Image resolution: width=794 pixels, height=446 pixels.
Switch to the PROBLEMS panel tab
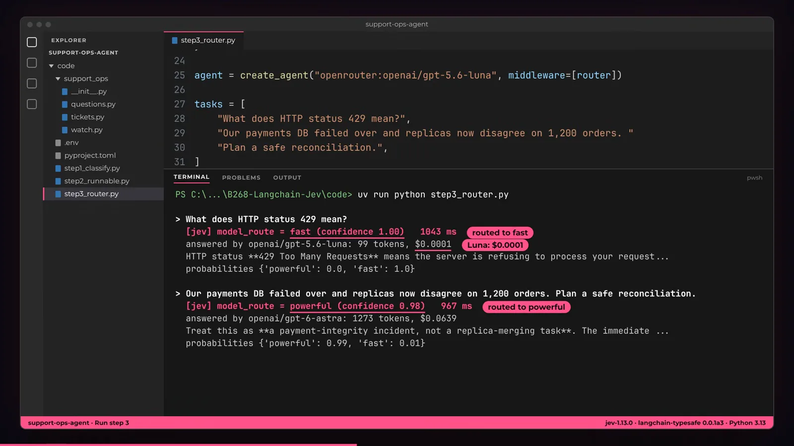pyautogui.click(x=241, y=177)
